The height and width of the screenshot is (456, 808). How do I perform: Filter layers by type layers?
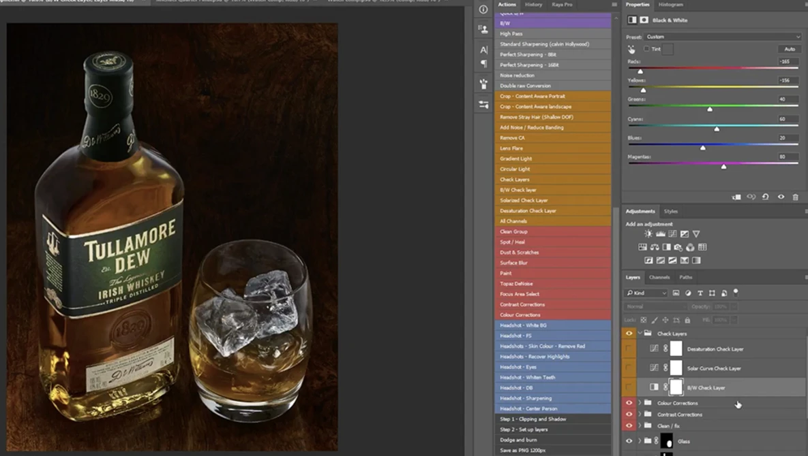click(x=700, y=293)
